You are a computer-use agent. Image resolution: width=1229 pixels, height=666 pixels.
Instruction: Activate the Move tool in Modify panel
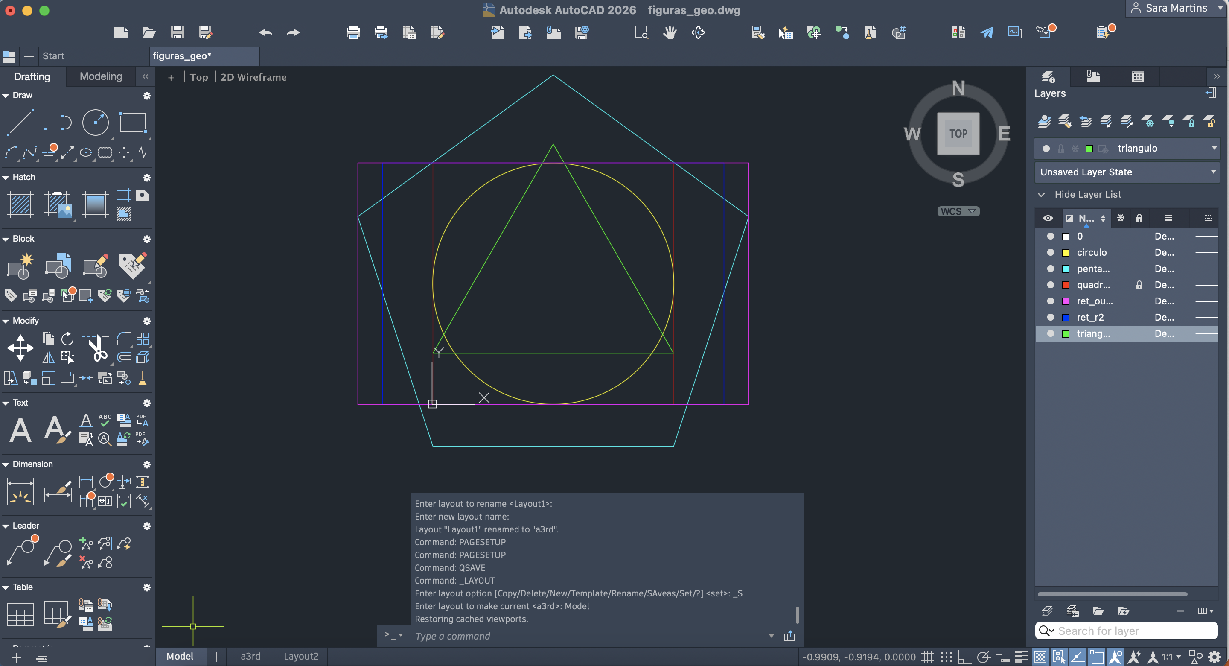(x=20, y=347)
